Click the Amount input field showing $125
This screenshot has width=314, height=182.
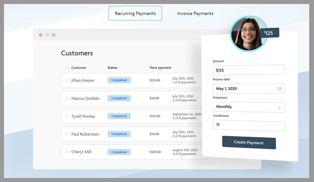click(x=248, y=70)
